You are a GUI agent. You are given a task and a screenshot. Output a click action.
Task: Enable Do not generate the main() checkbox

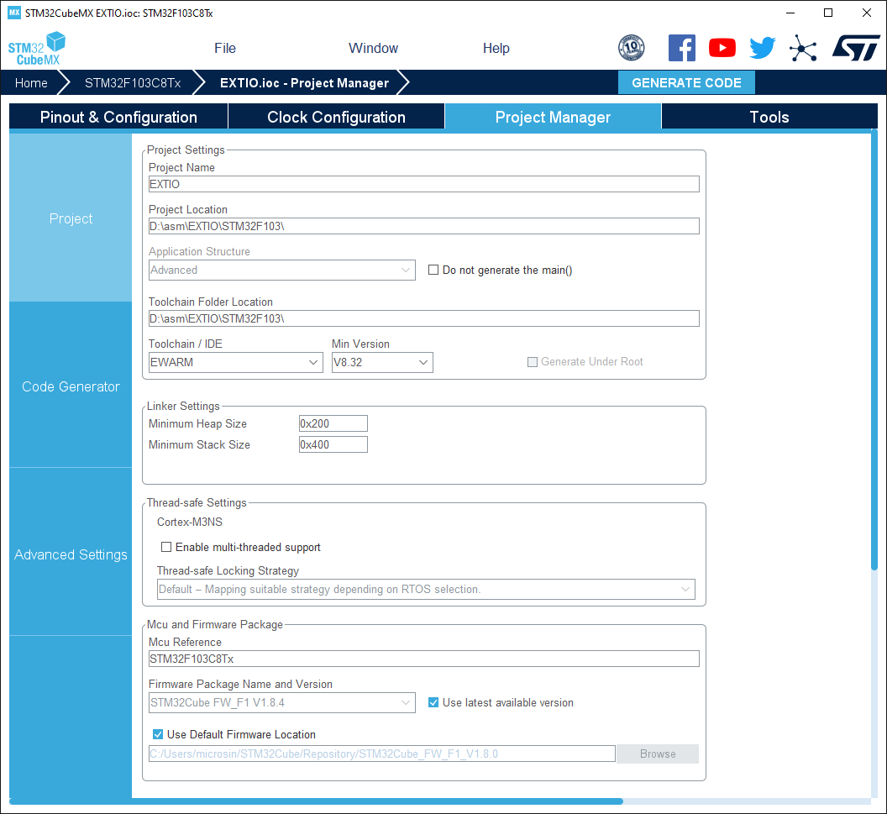[x=433, y=270]
